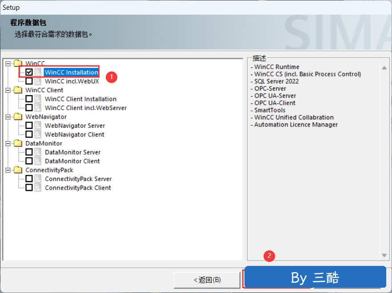
Task: Check the WinCC incl.WebUX checkbox
Action: [29, 81]
